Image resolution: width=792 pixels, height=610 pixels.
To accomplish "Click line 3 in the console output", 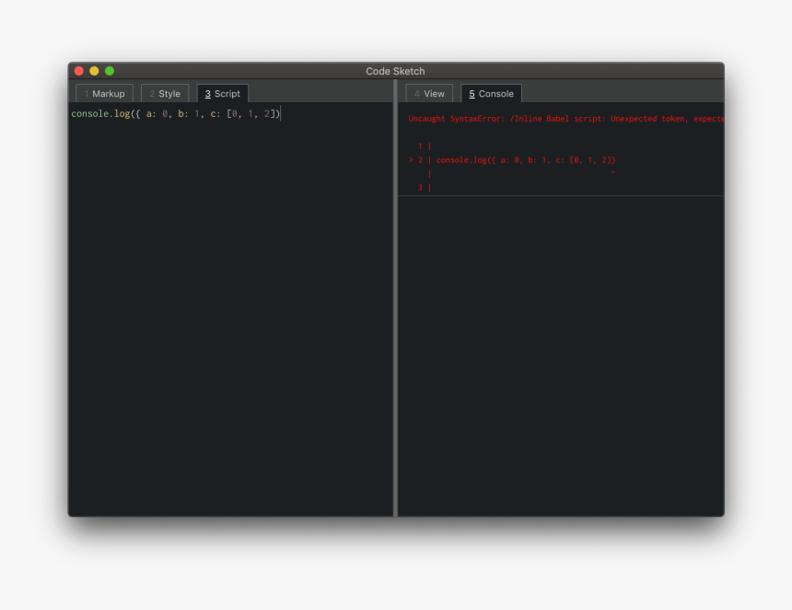I will pos(422,187).
